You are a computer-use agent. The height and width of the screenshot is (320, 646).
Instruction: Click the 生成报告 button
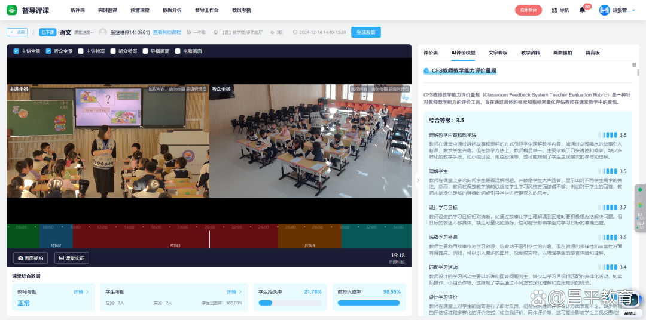click(x=365, y=32)
